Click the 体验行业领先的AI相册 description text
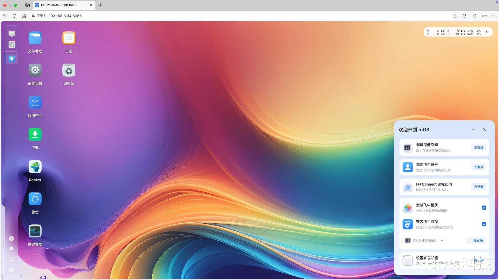The height and width of the screenshot is (280, 499). pos(432,211)
